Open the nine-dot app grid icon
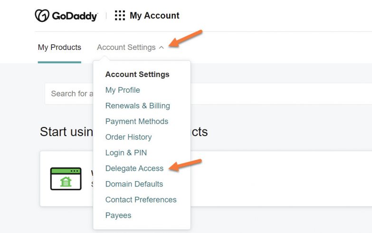This screenshot has width=372, height=233. [x=120, y=16]
